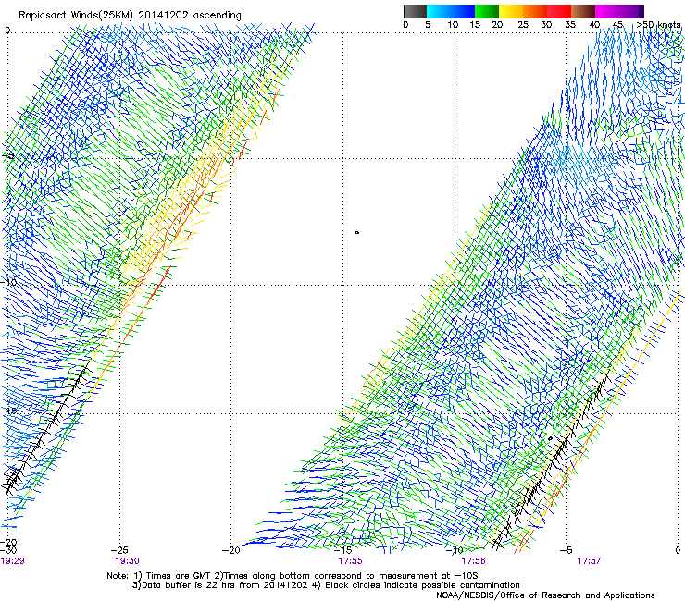Click the small island outline near 16S 6W
This screenshot has width=685, height=601.
551,438
